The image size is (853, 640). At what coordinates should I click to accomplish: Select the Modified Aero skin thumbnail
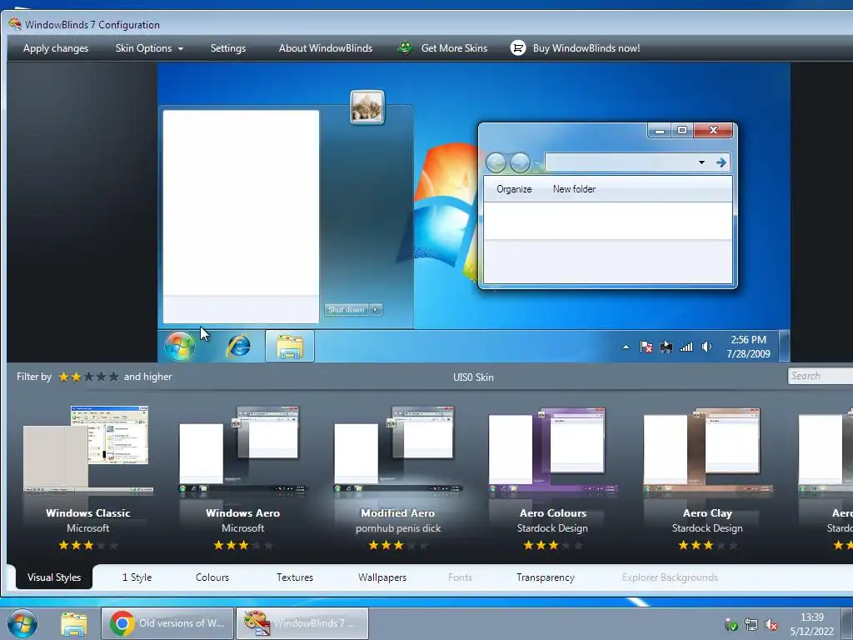[397, 449]
